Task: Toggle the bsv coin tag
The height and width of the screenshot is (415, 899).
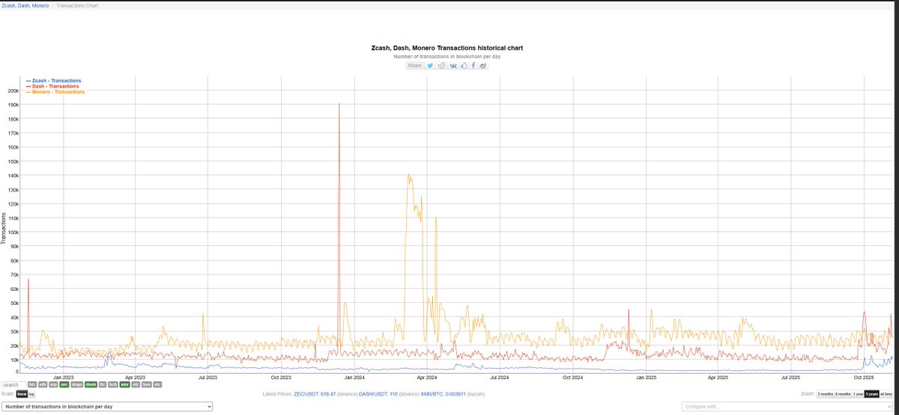Action: click(147, 384)
